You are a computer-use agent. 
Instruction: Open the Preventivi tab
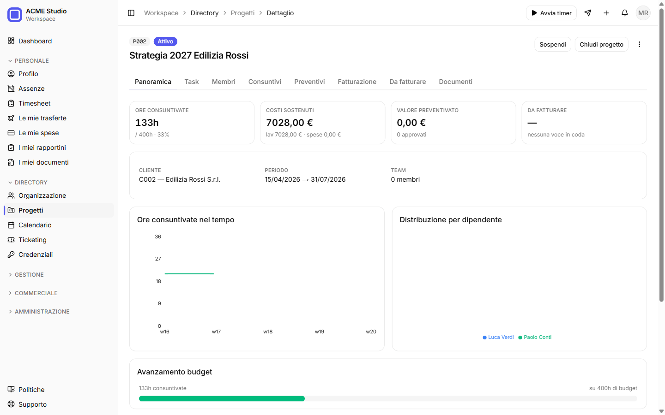(x=309, y=82)
